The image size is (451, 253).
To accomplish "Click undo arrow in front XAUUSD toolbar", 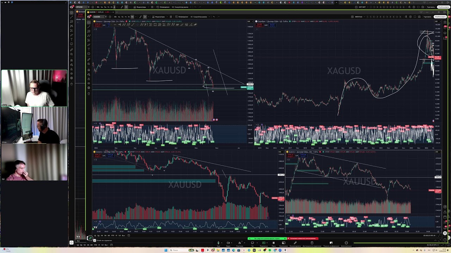I will pyautogui.click(x=214, y=17).
